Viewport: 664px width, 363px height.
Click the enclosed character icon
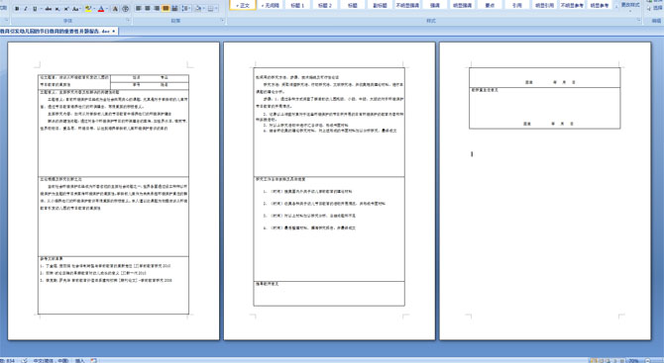pos(126,9)
